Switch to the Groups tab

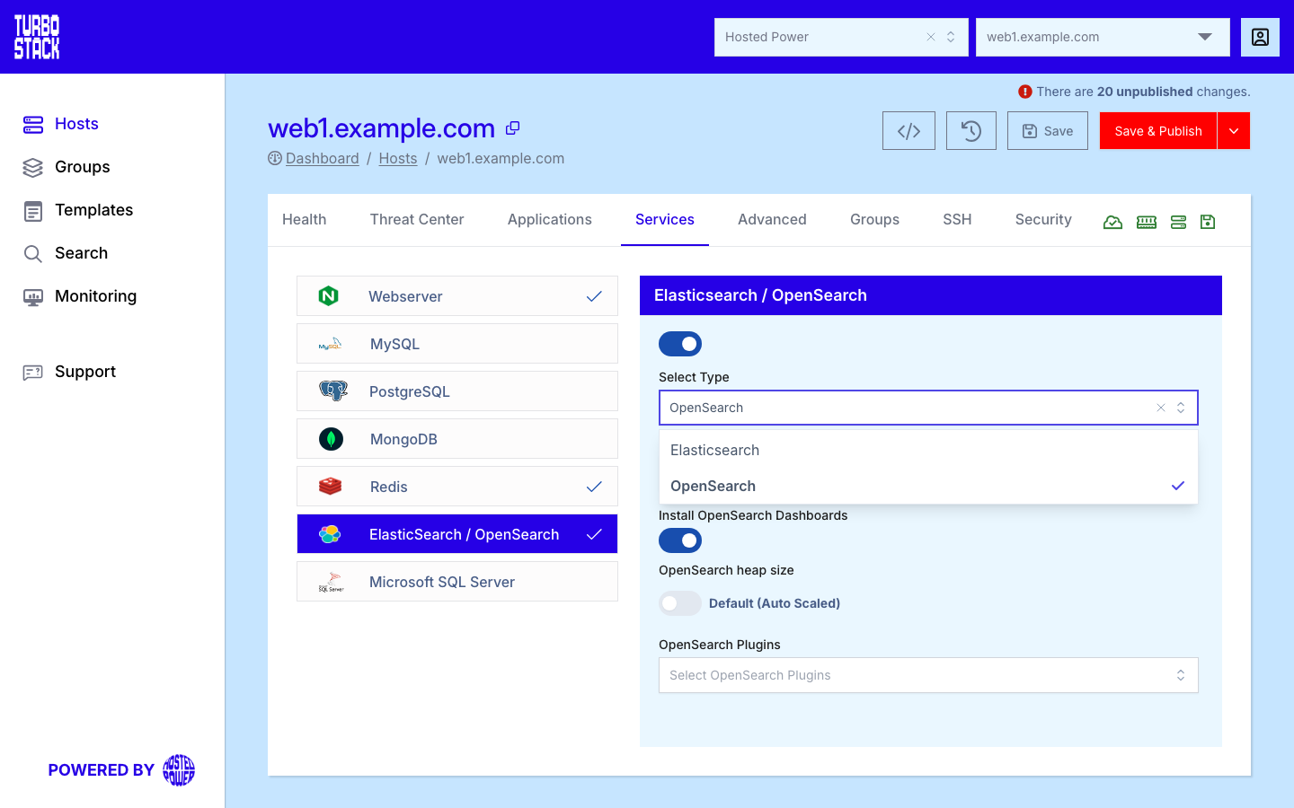click(x=875, y=220)
